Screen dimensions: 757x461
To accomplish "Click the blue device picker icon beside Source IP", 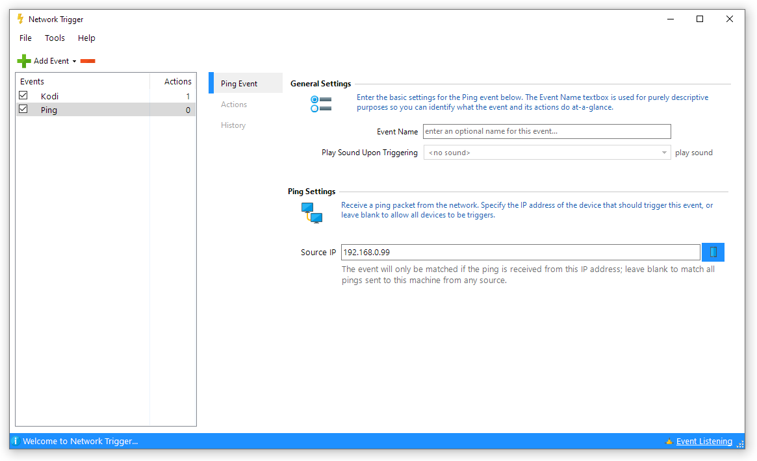I will (x=713, y=252).
